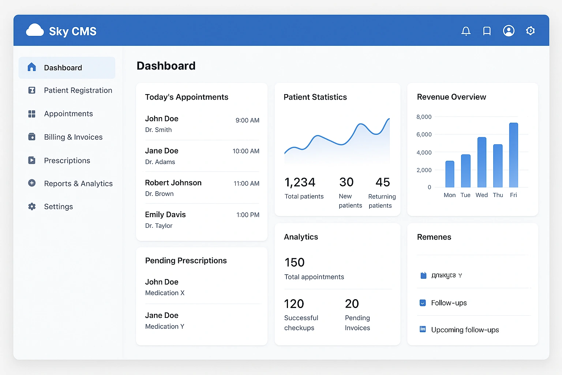This screenshot has width=562, height=375.
Task: Click the Reports & Analytics plus icon
Action: (32, 183)
